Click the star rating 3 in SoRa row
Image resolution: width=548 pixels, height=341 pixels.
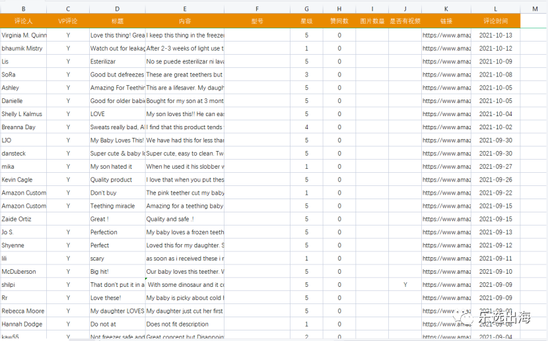[306, 75]
